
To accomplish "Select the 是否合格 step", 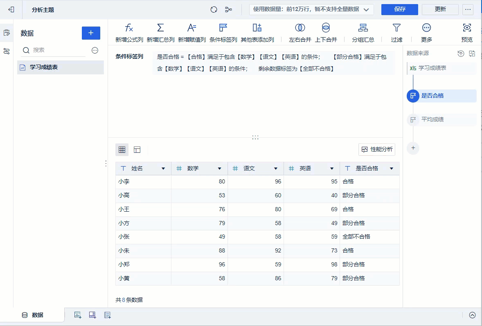I will (442, 96).
